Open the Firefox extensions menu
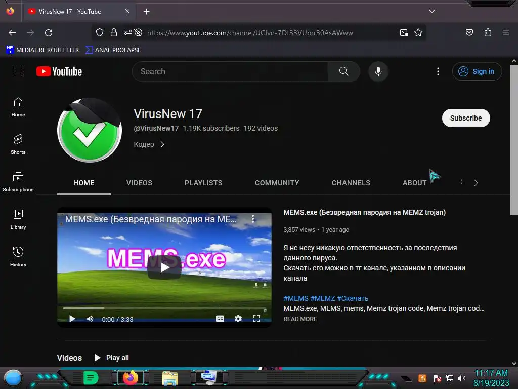The image size is (518, 389). pyautogui.click(x=488, y=32)
